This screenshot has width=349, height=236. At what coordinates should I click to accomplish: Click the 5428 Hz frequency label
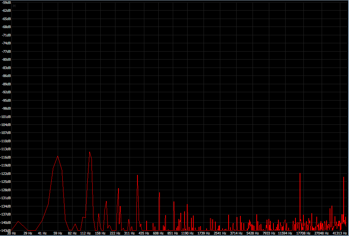253,233
